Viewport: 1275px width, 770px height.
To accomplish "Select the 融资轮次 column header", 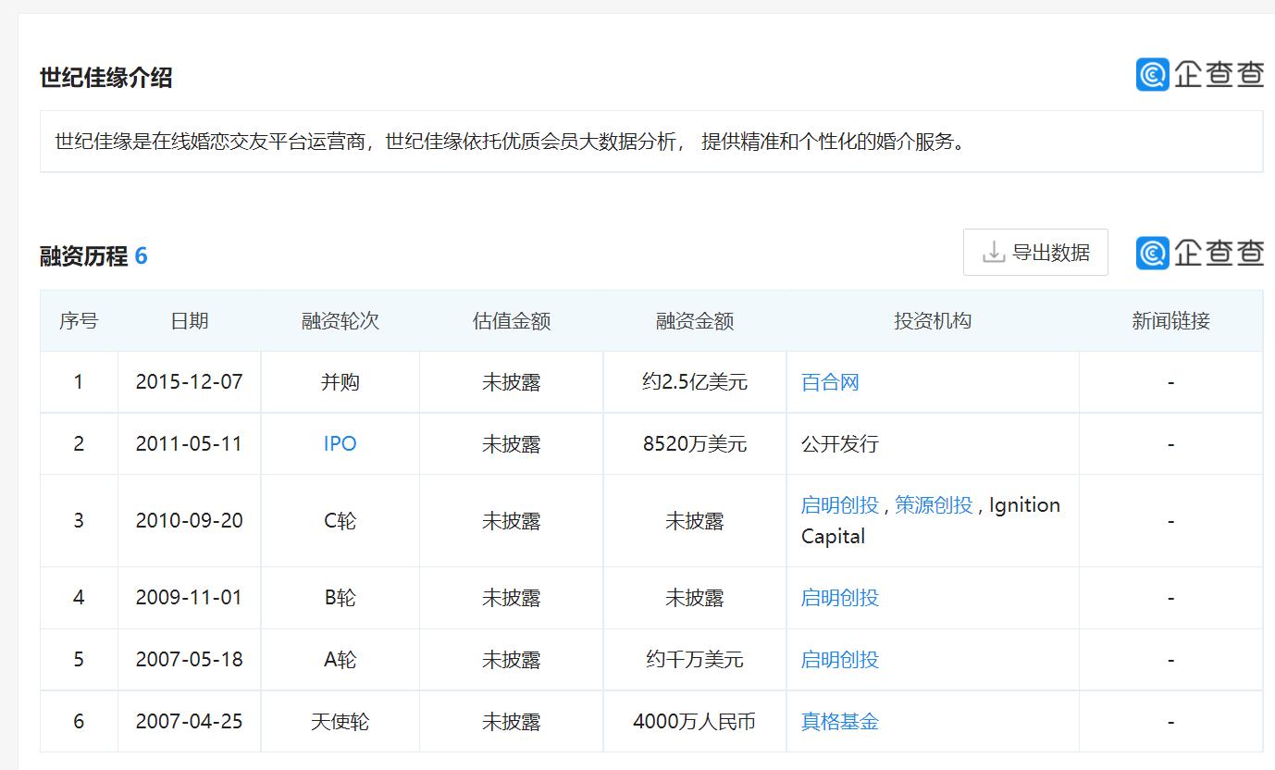I will click(x=340, y=320).
